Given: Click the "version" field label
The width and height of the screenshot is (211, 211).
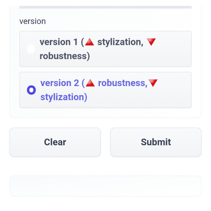Looking at the screenshot, I should [x=32, y=21].
